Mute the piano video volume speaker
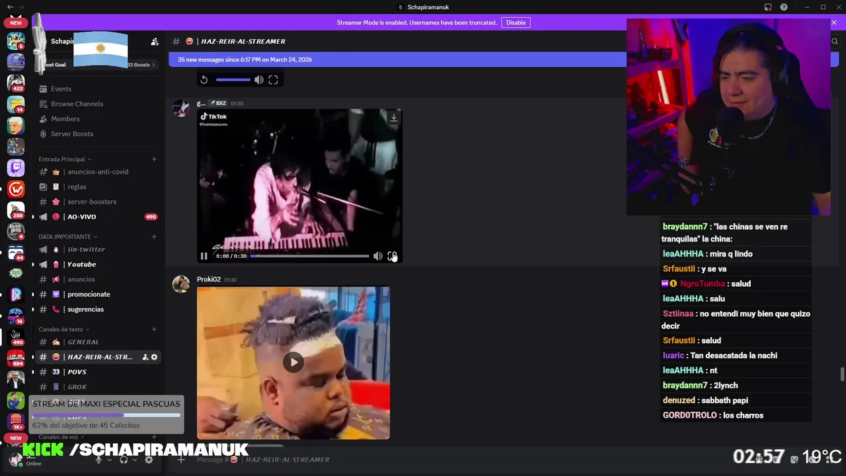Screen dimensions: 846x476 (x=377, y=256)
